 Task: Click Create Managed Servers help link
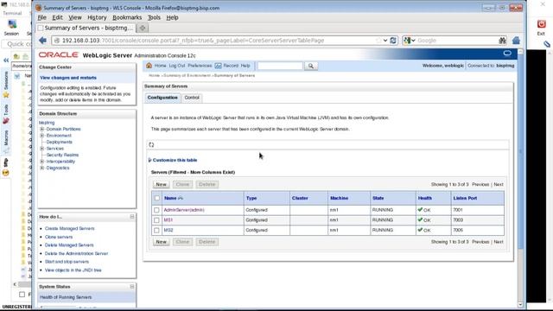[x=69, y=228]
